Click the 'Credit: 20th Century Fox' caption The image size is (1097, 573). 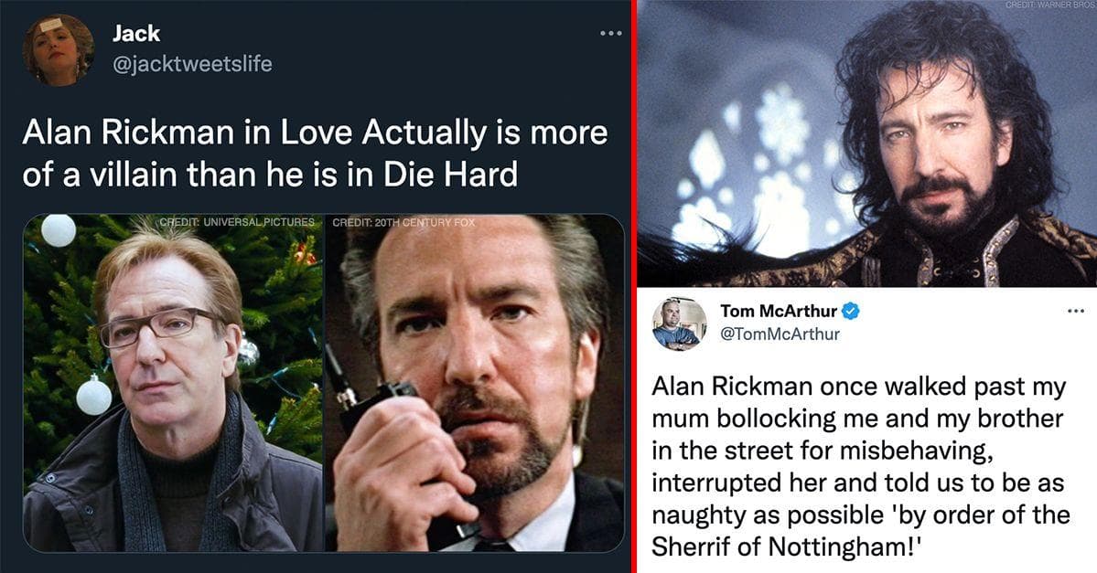(x=403, y=222)
